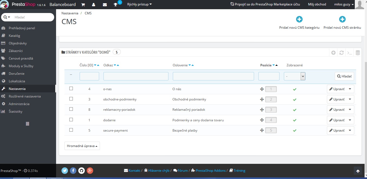367x179 pixels.
Task: Tick the checkbox for o-nas row
Action: point(71,89)
